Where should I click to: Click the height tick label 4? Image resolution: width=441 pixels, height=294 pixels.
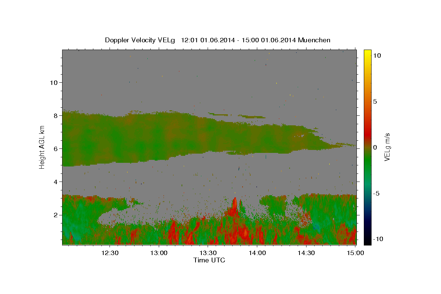[x=55, y=182]
